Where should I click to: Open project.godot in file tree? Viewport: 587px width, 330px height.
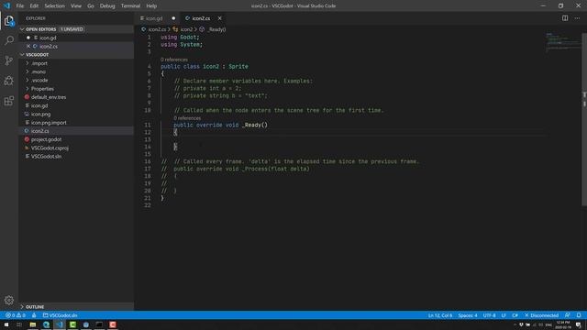pyautogui.click(x=76, y=139)
